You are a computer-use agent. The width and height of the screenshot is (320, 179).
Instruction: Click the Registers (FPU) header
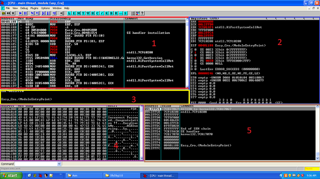[x=205, y=18]
